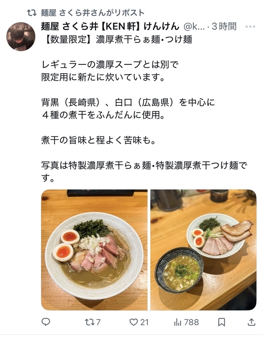Open the ramen bowl photo on left
Viewport: 263px width, 337px height.
coord(94,250)
